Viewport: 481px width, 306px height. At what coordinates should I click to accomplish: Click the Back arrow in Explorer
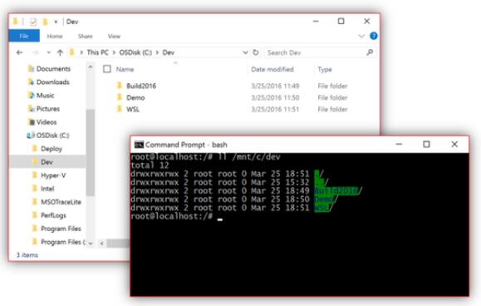(x=20, y=52)
